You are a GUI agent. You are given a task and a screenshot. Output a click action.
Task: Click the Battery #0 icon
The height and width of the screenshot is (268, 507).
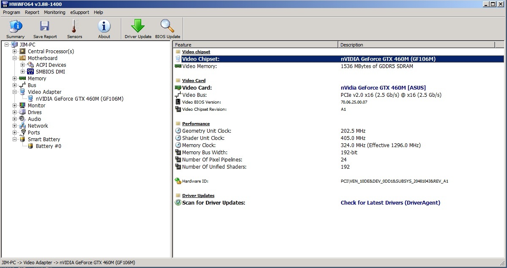[x=30, y=146]
